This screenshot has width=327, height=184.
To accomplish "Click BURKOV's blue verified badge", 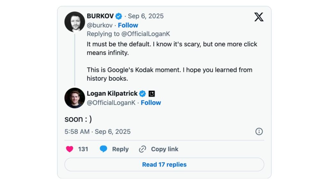I will (x=119, y=16).
